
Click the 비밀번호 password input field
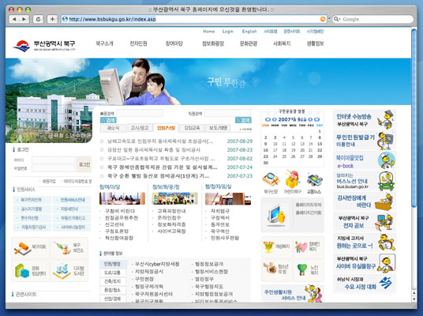click(x=54, y=168)
